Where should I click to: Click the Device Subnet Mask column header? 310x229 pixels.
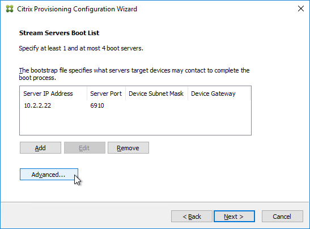[x=156, y=94]
